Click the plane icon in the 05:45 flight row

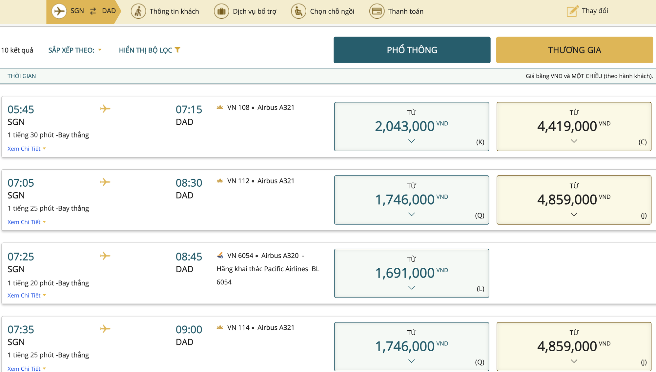pyautogui.click(x=105, y=109)
